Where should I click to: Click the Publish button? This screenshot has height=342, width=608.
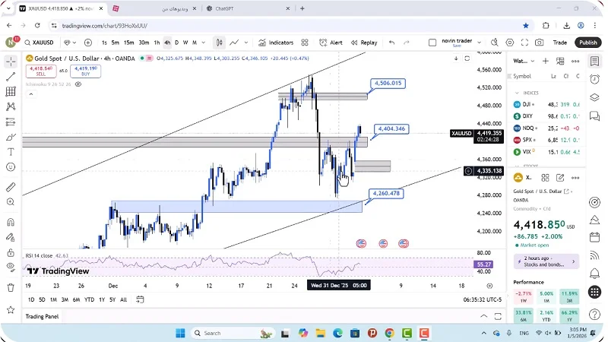coord(587,43)
